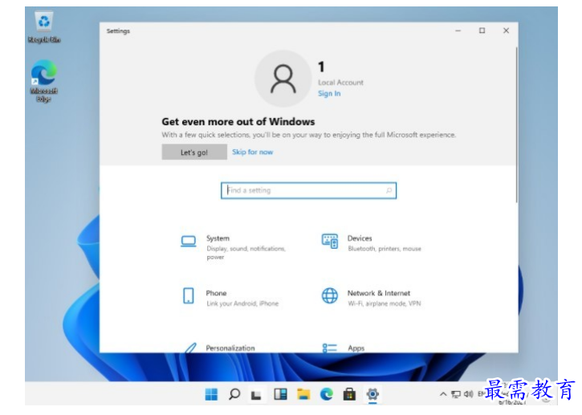Open the Microsoft Edge desktop shortcut

44,80
